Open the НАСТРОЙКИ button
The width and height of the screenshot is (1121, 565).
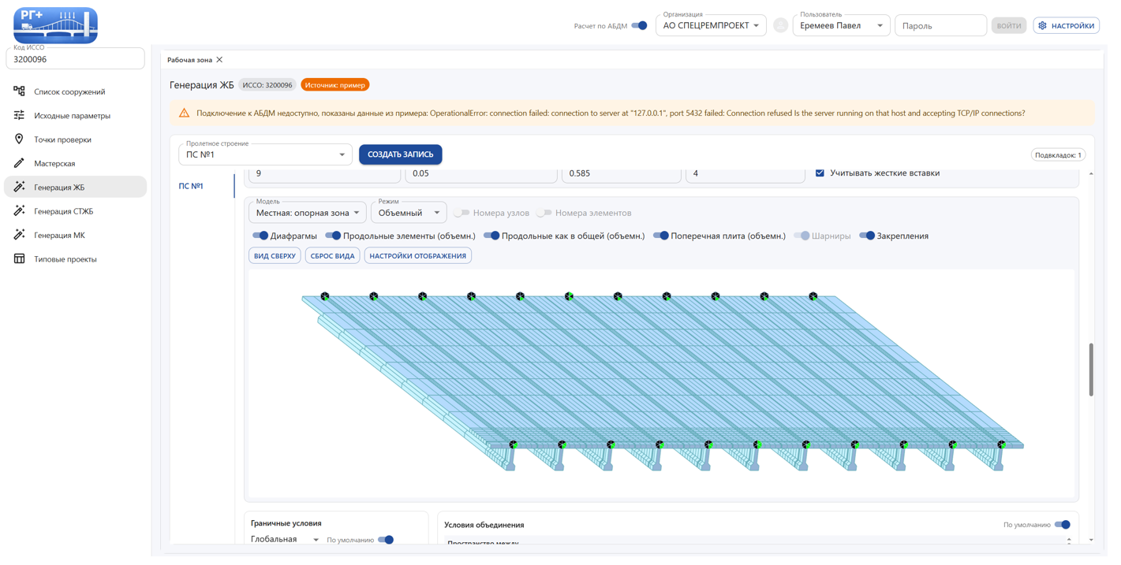coord(1066,26)
